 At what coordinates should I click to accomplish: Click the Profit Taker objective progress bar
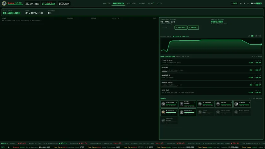coord(169,87)
